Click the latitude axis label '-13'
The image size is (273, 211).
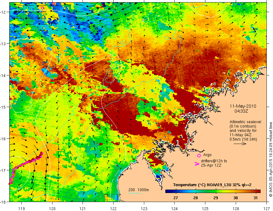point(3,44)
